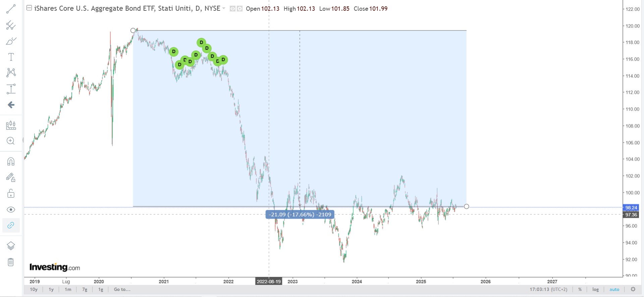Select the Pitchfork/Gann drawing tool
The image size is (644, 297).
[x=11, y=25]
